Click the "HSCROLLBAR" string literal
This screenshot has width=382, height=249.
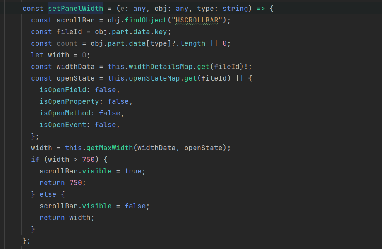[x=197, y=20]
